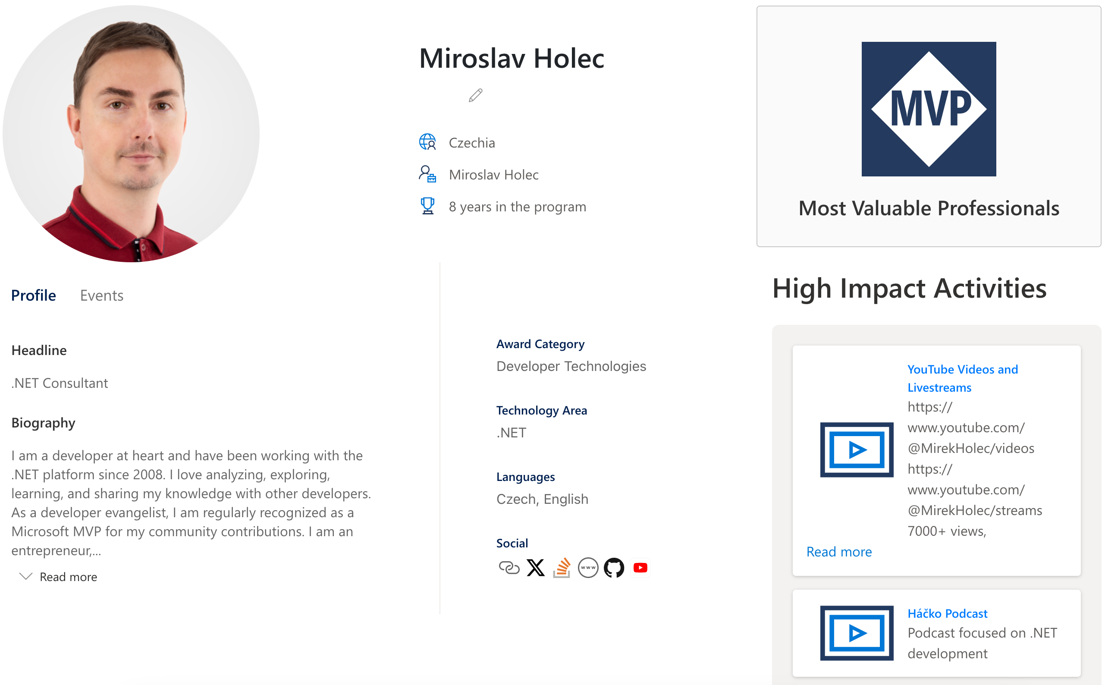This screenshot has height=685, width=1105.
Task: Click the '7000+ views,' text
Action: (x=946, y=531)
